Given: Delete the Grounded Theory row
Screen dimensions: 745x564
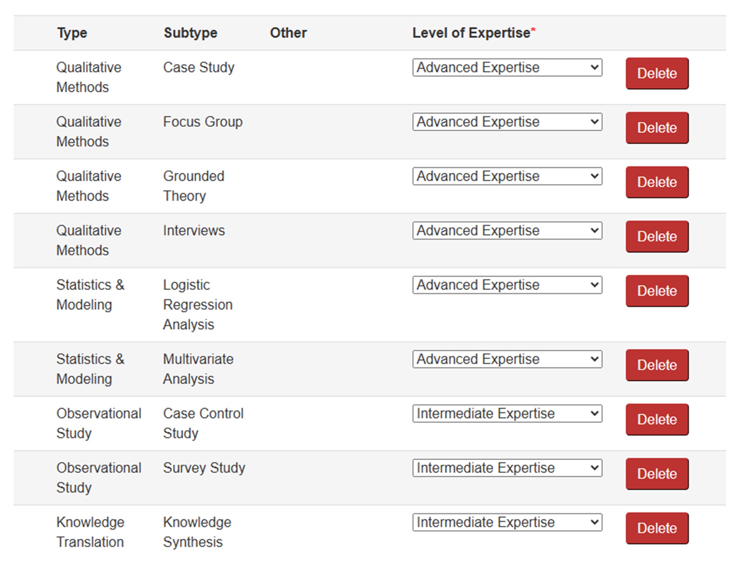Looking at the screenshot, I should (x=657, y=182).
